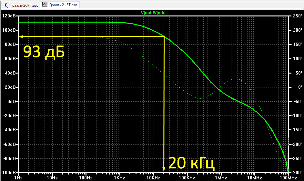Viewport: 304px width, 181px height.
Task: Click the 10Hz frequency axis label
Action: pos(52,178)
